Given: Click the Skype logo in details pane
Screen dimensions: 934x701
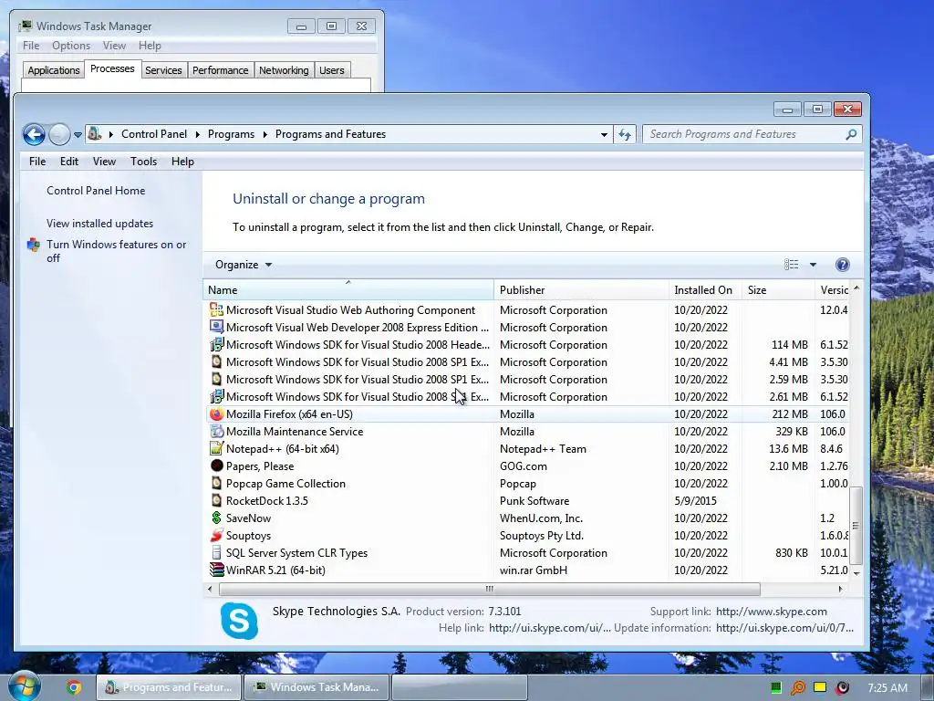Looking at the screenshot, I should 240,621.
